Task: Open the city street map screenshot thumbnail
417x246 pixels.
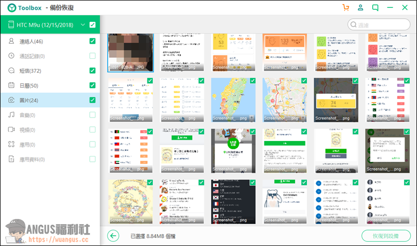Action: point(285,100)
